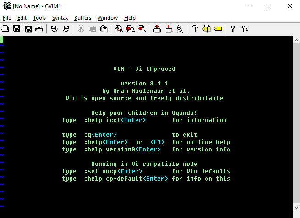
Task: Click 'for Vim defaults' text
Action: [x=201, y=171]
